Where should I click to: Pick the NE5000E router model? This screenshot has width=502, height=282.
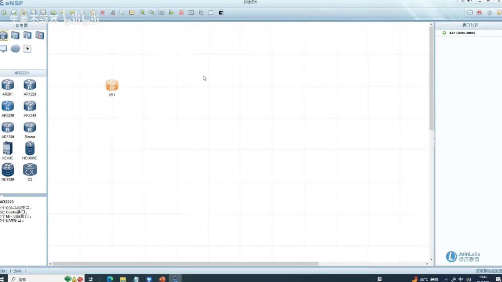(30, 151)
